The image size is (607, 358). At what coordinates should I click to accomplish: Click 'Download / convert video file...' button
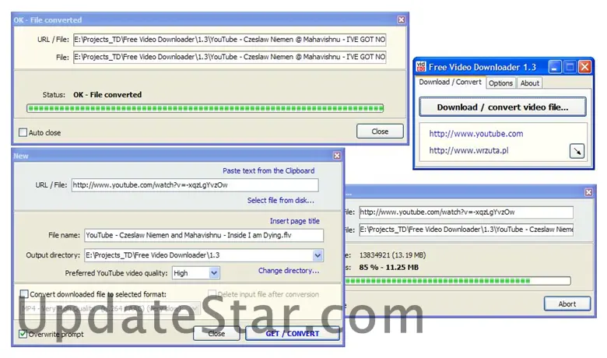[503, 107]
